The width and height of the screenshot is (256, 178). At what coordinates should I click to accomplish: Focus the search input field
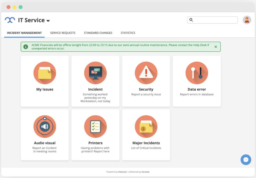(212, 20)
